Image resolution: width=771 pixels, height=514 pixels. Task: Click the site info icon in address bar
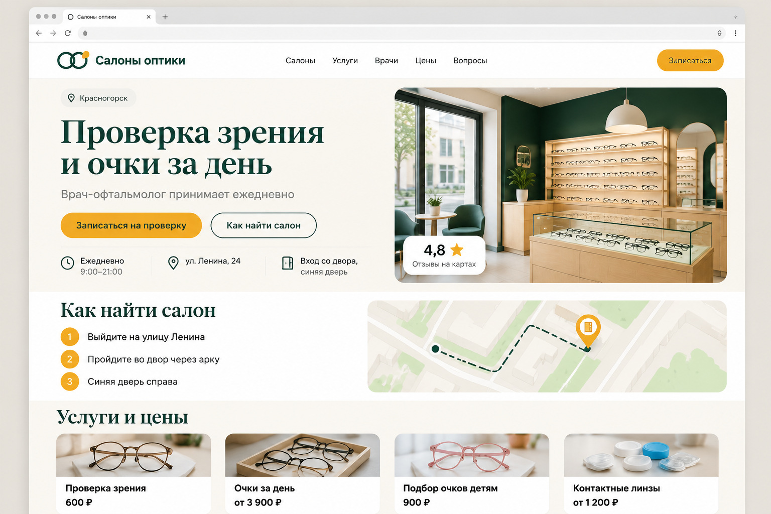click(x=85, y=33)
